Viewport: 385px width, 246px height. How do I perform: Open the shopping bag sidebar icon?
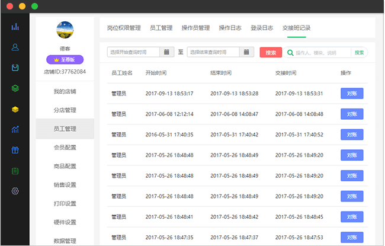(15, 68)
